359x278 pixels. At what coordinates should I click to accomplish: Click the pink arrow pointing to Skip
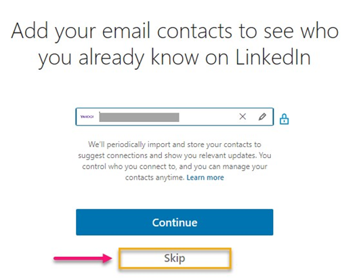[x=83, y=258]
